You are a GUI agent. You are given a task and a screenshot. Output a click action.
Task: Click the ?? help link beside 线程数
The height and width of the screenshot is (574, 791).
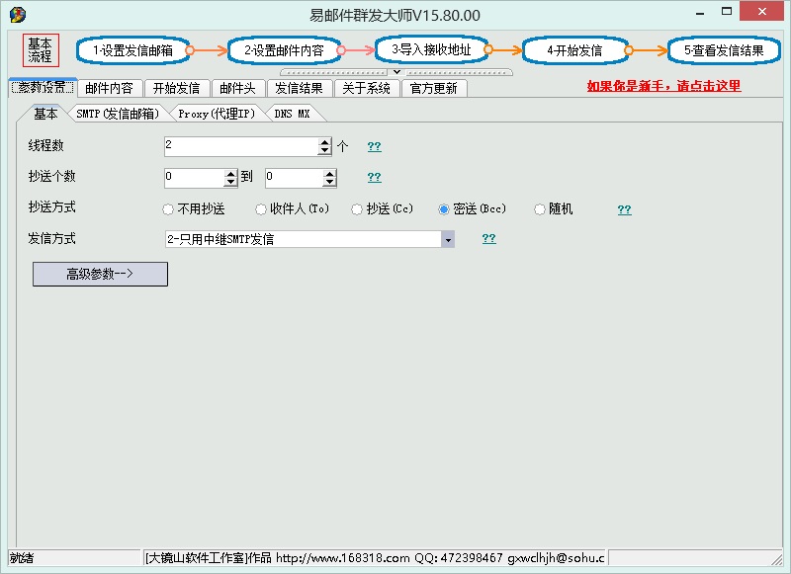click(374, 146)
